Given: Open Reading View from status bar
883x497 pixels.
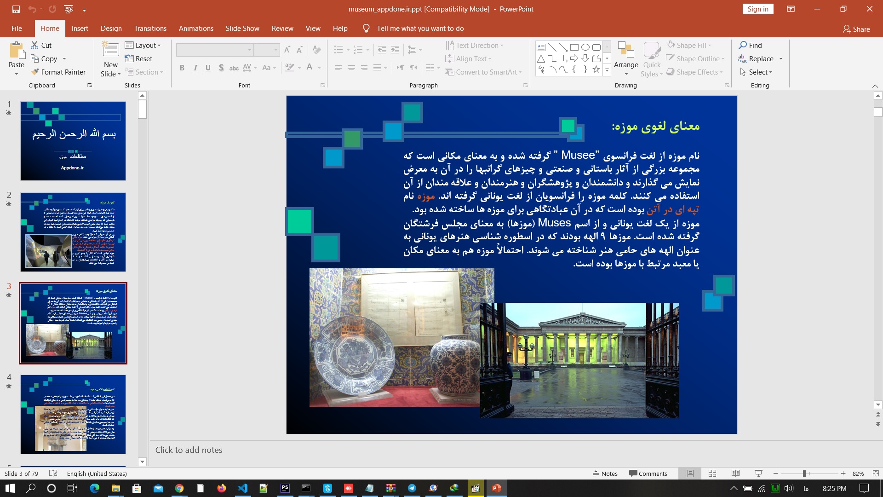Looking at the screenshot, I should pos(735,474).
